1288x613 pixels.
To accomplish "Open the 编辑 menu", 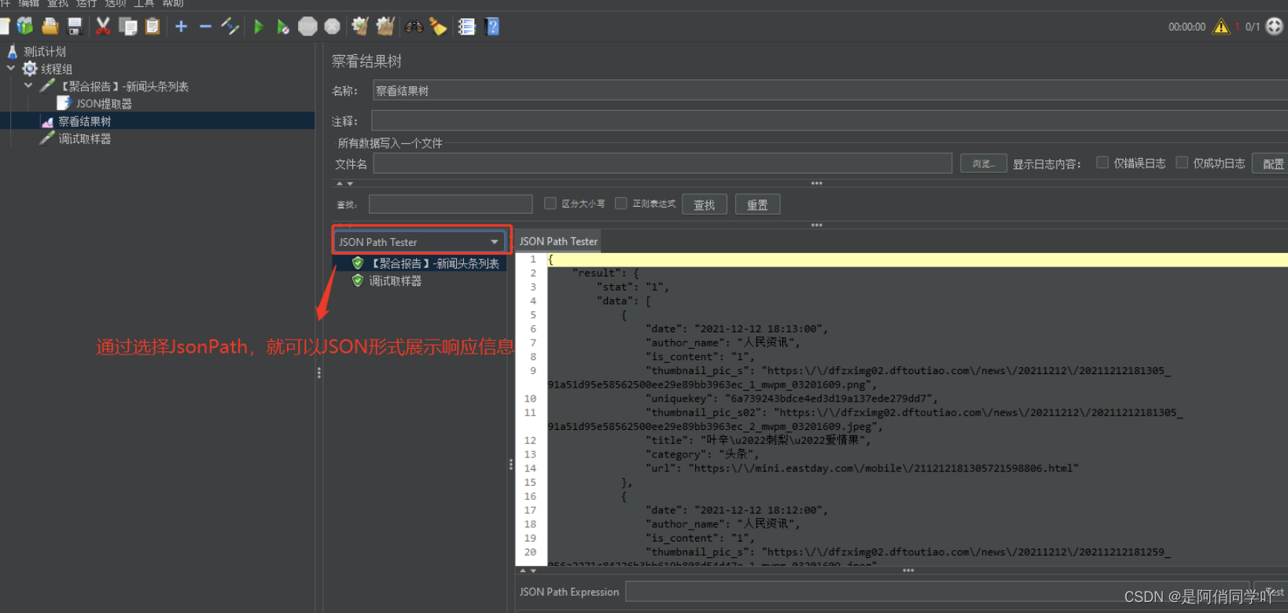I will click(29, 3).
